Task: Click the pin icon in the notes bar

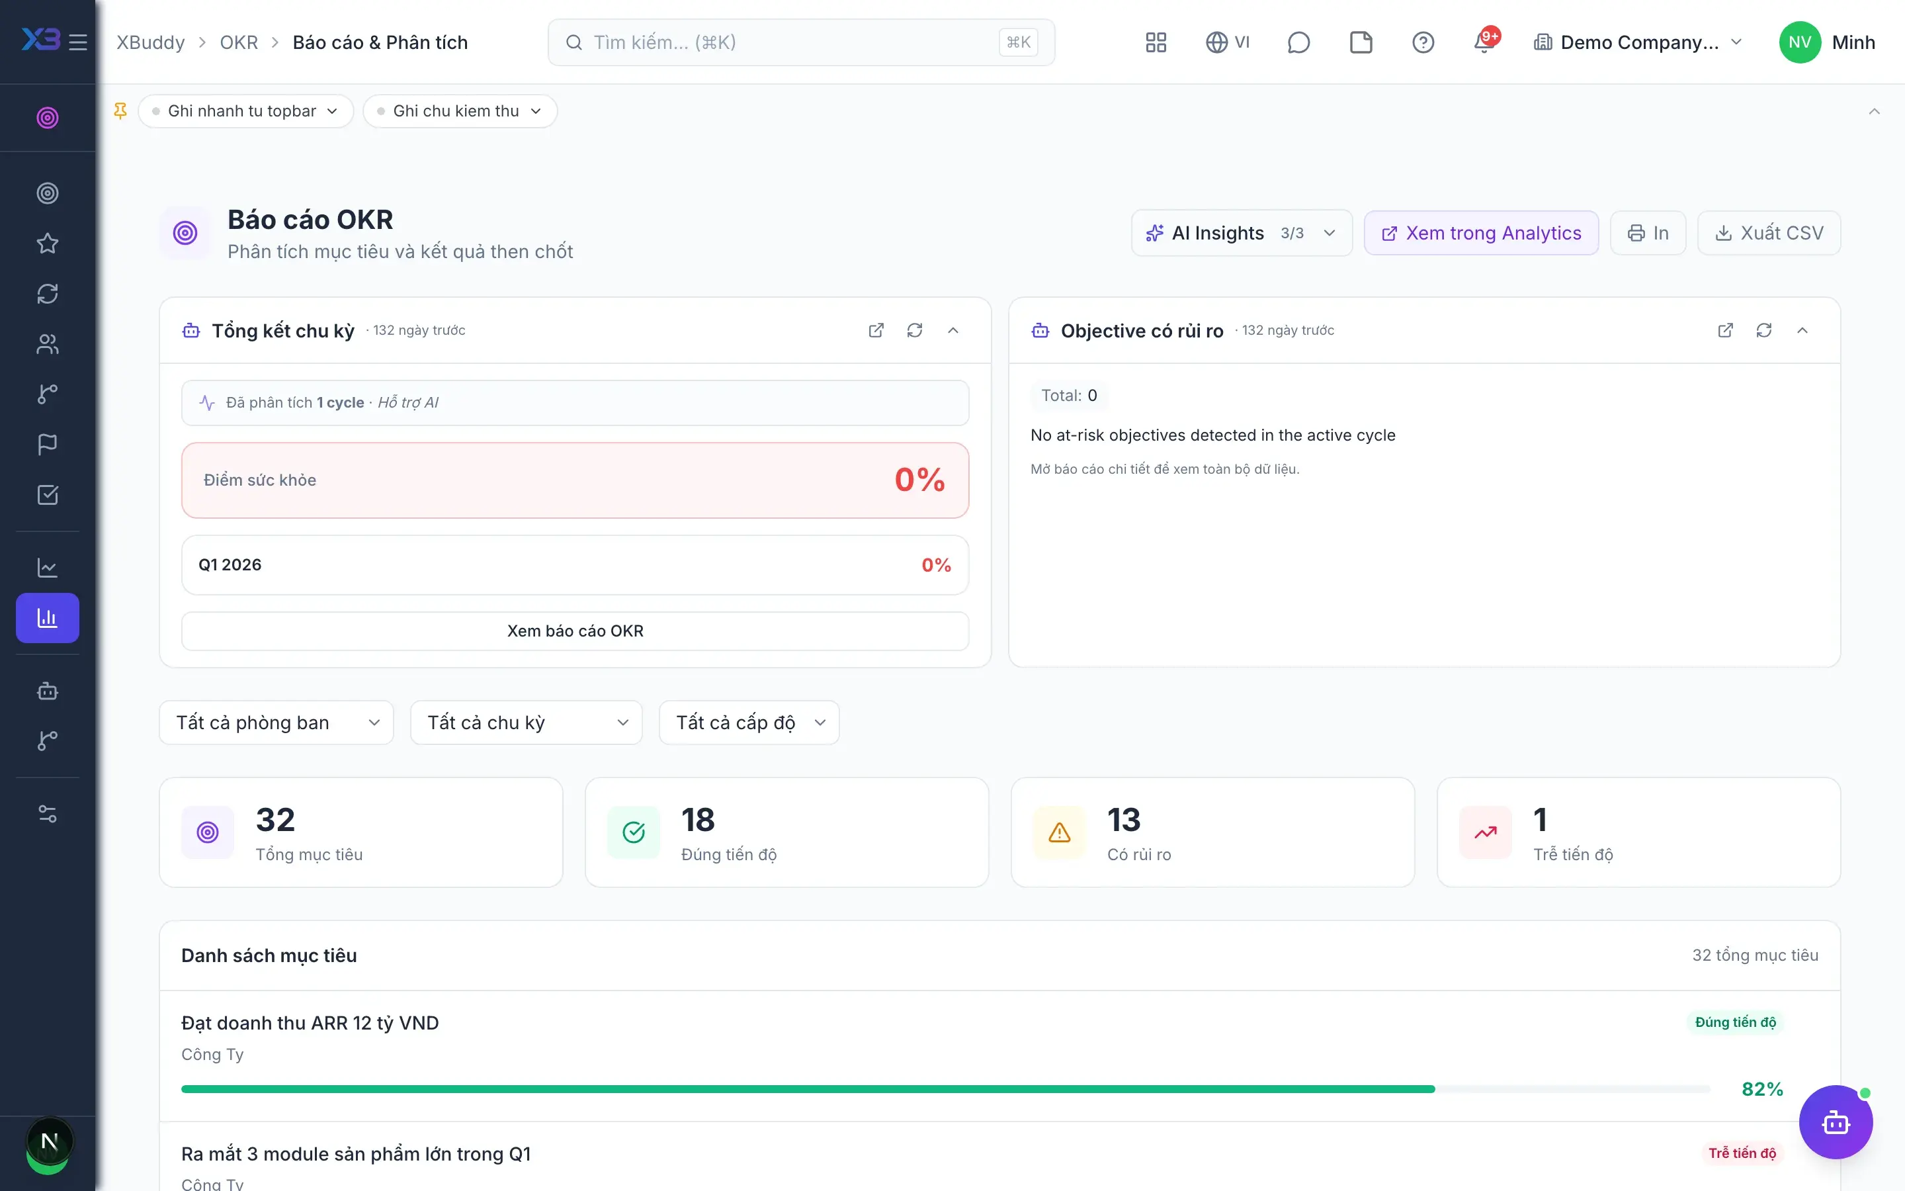Action: pos(120,111)
